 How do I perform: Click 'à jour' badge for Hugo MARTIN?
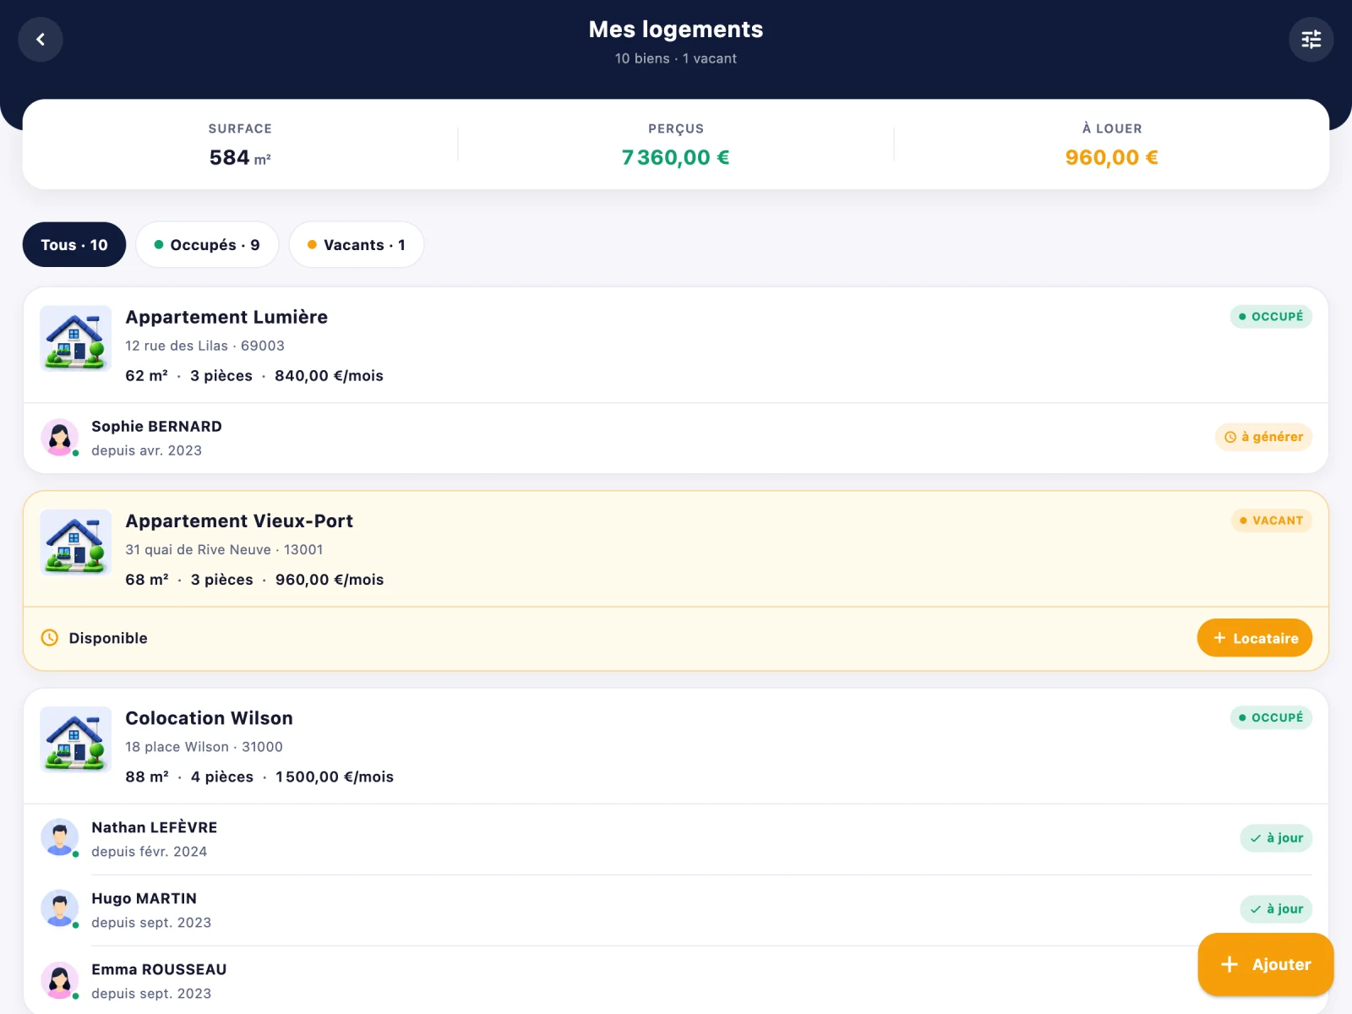click(1276, 909)
